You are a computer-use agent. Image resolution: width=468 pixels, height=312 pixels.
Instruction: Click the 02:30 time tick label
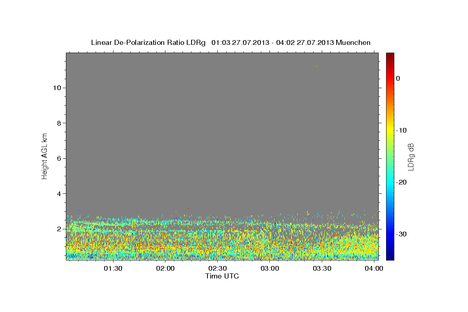tap(218, 269)
